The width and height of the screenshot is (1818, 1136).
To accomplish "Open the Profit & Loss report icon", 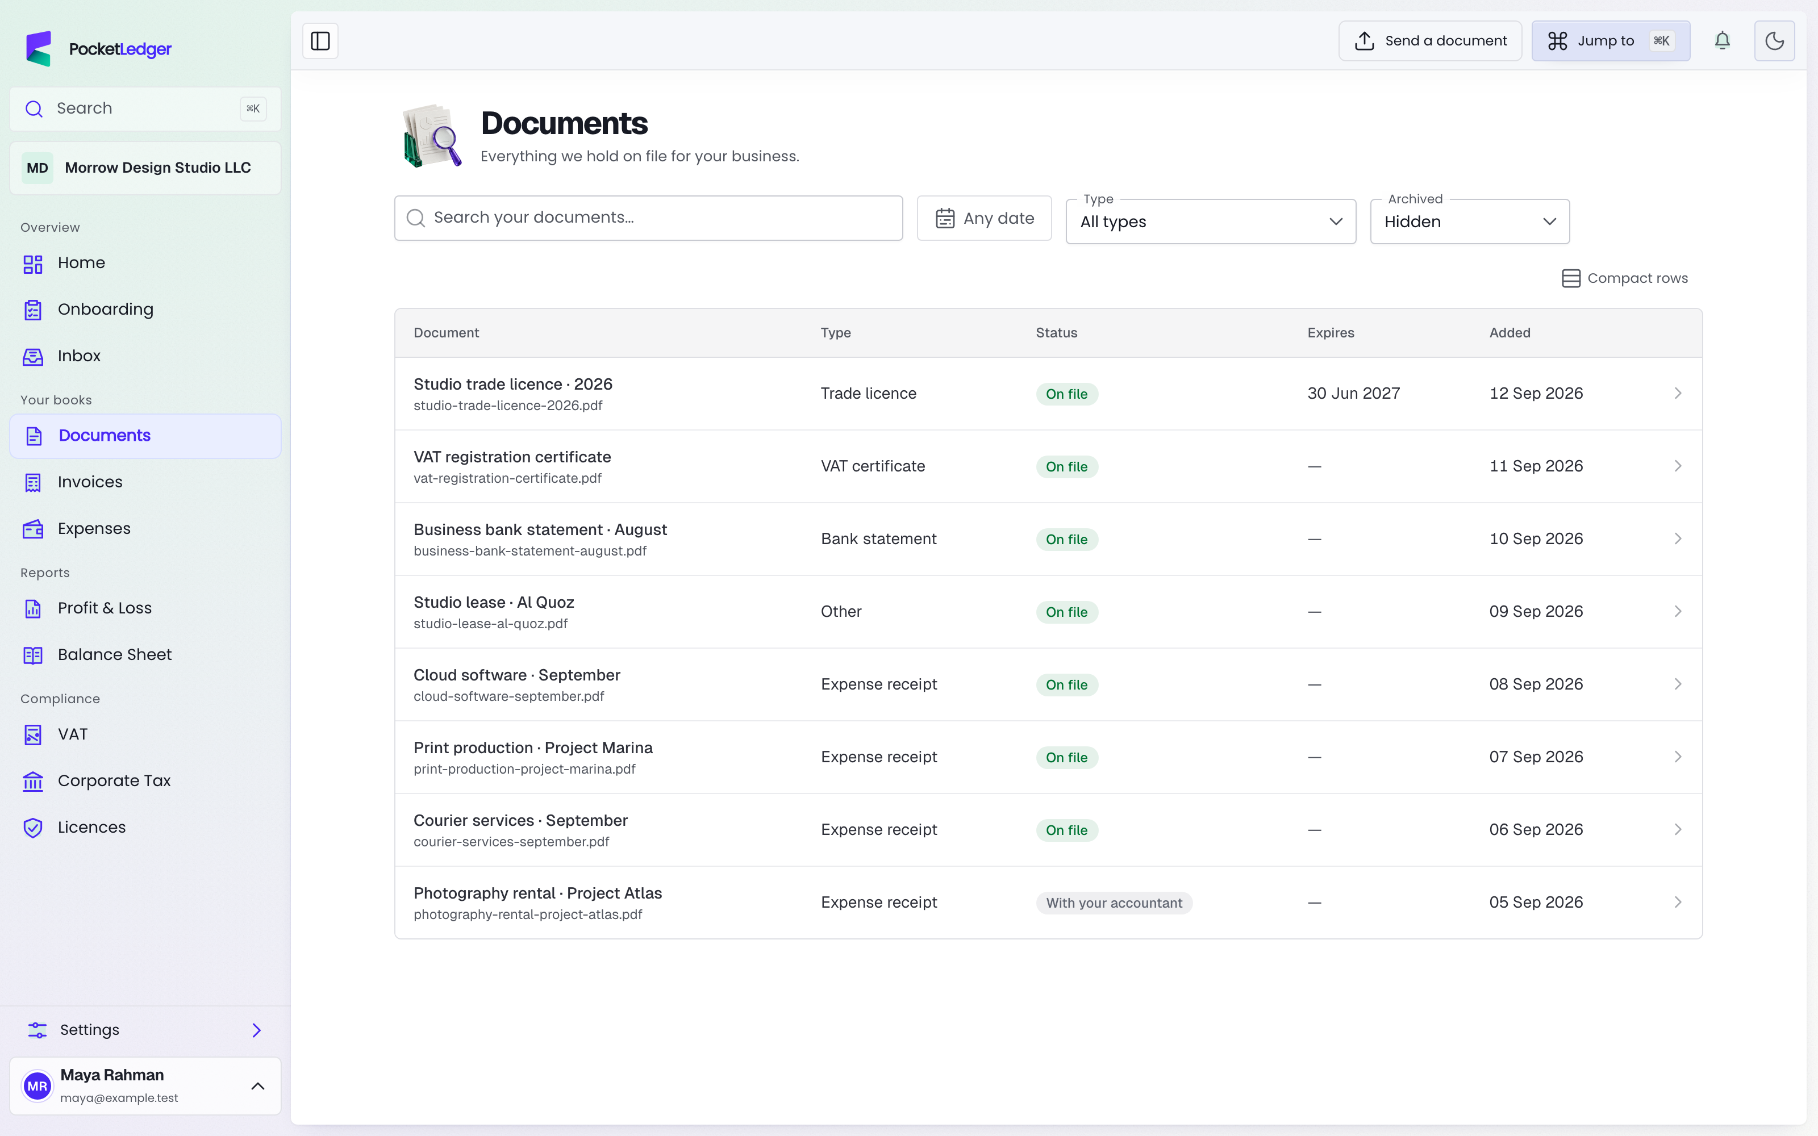I will click(33, 608).
